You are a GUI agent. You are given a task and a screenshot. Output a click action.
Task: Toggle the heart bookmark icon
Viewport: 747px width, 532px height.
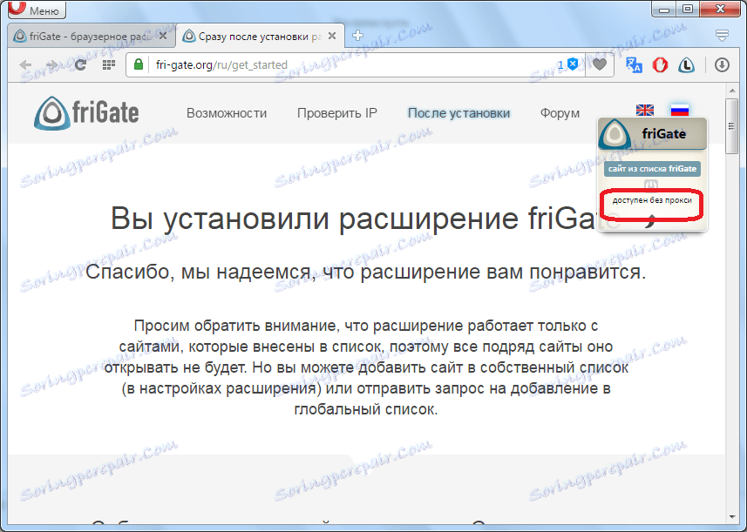pyautogui.click(x=601, y=64)
